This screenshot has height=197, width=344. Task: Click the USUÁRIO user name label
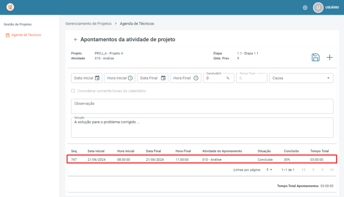[332, 7]
